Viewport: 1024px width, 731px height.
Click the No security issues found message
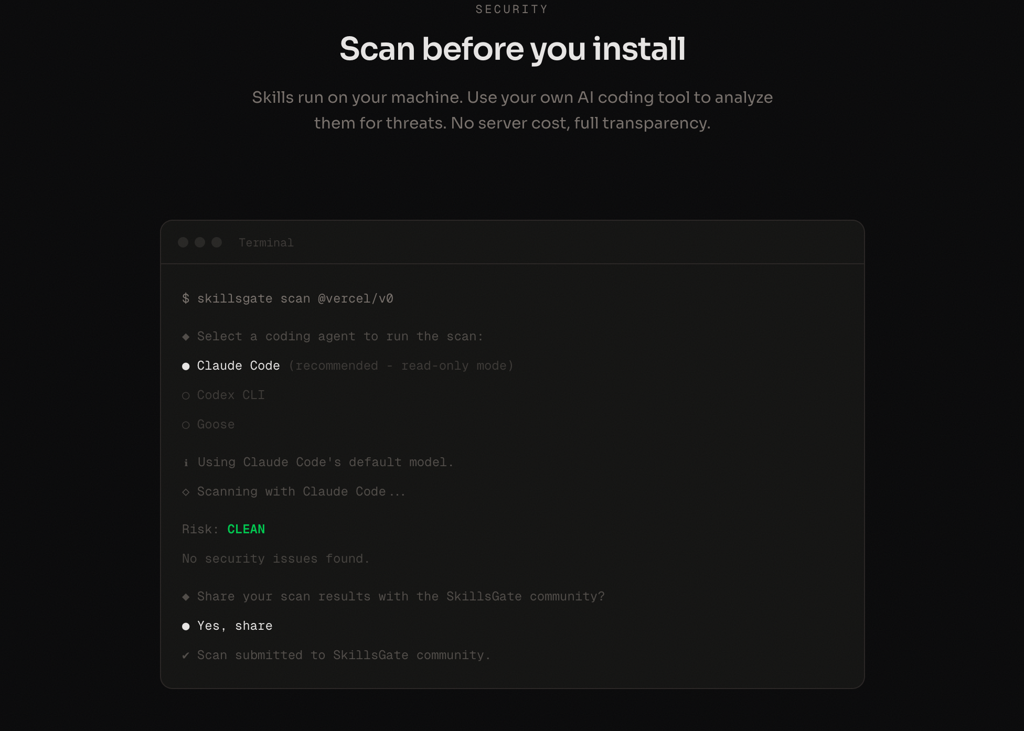276,559
